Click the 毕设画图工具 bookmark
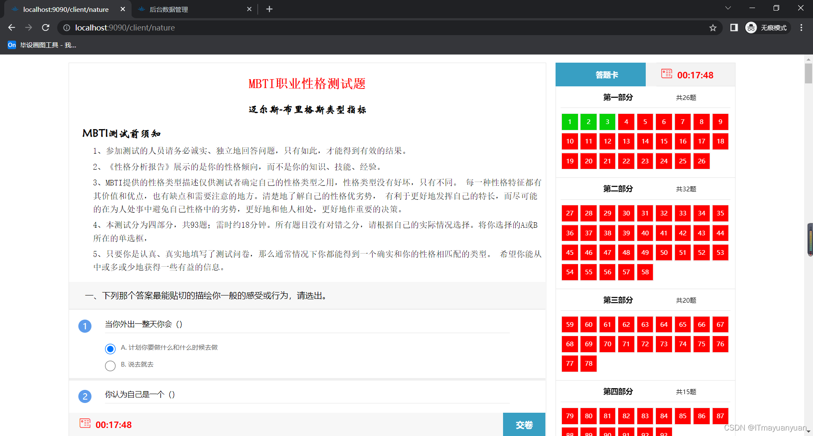Viewport: 813px width, 436px height. coord(42,45)
